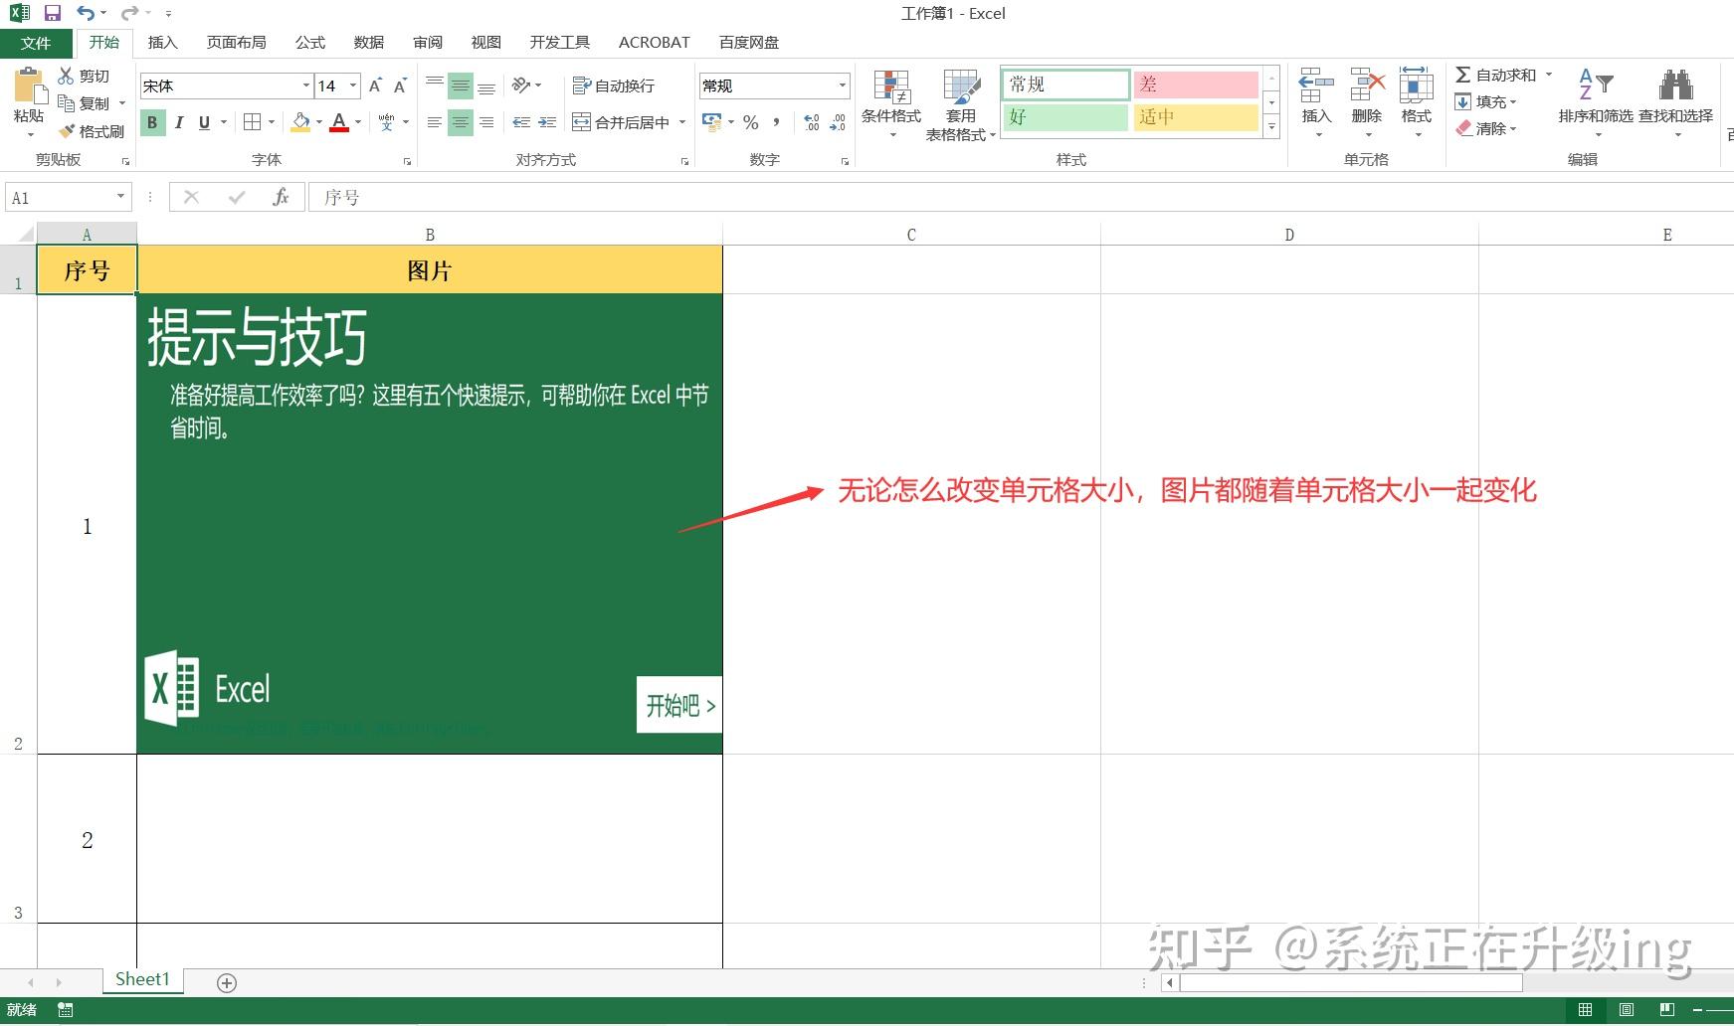The image size is (1734, 1026).
Task: Open the 文件 file menu
Action: click(36, 43)
